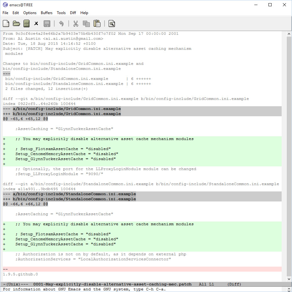Open the Options menu

pyautogui.click(x=30, y=13)
